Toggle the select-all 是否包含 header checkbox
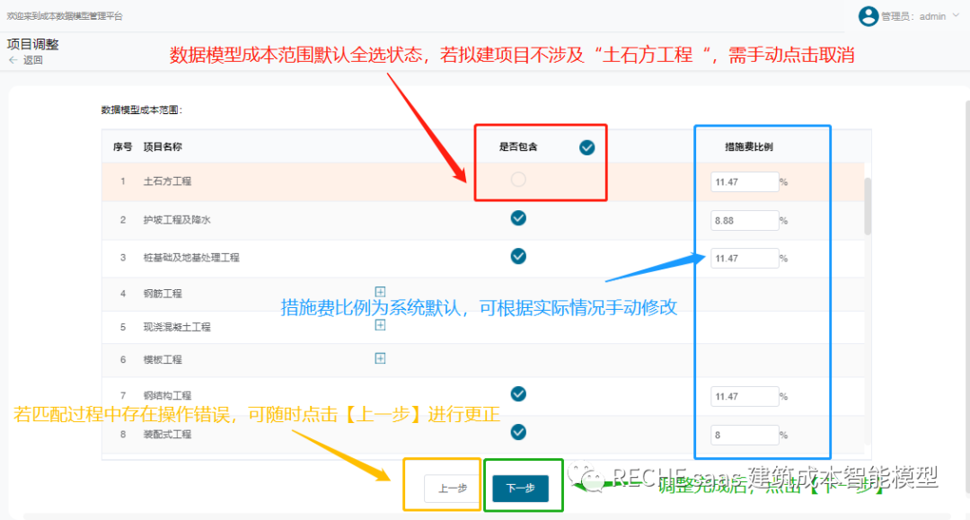 point(586,147)
